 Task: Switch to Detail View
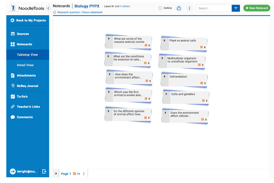click(x=25, y=65)
